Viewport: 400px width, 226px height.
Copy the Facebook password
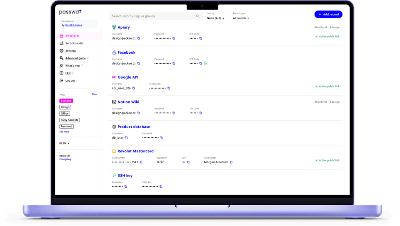coord(174,63)
